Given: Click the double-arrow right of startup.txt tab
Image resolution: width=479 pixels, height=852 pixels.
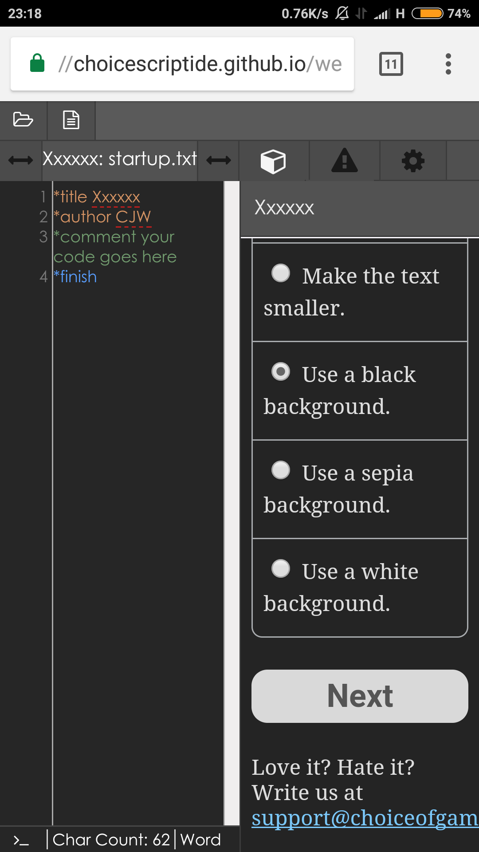Looking at the screenshot, I should (x=219, y=160).
